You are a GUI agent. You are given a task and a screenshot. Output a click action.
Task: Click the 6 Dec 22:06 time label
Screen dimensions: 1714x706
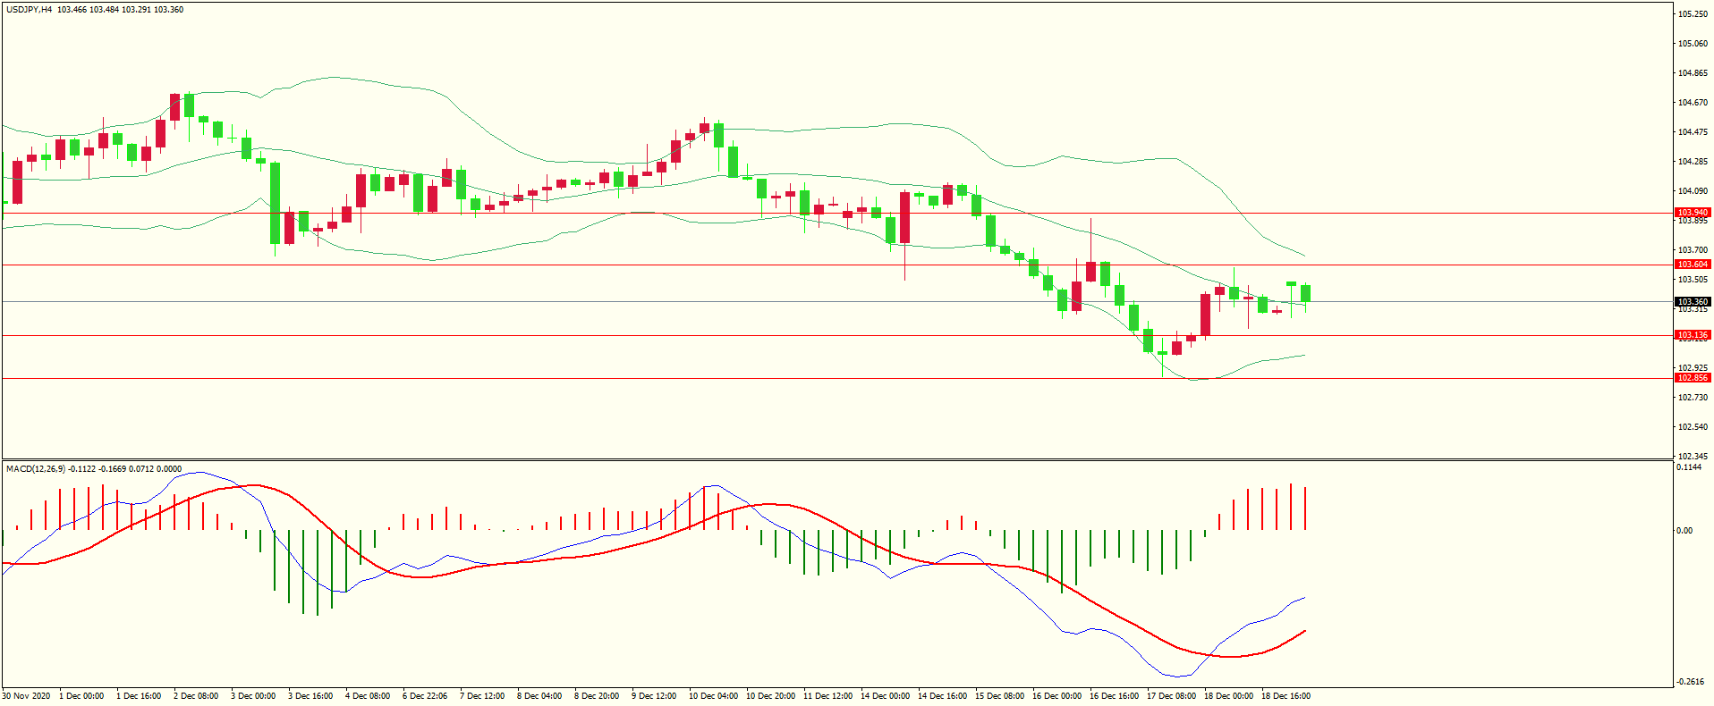coord(425,696)
